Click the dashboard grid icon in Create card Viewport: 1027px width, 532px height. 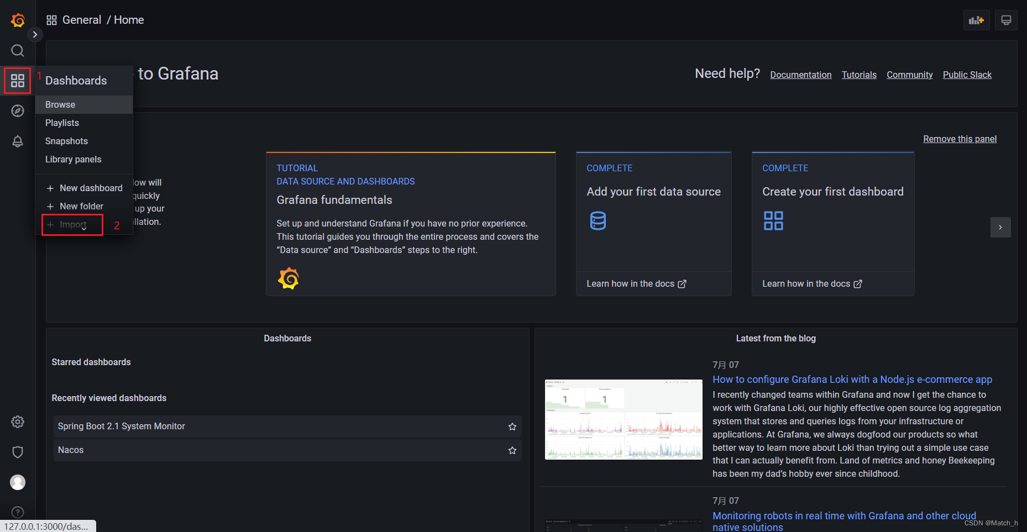[773, 221]
